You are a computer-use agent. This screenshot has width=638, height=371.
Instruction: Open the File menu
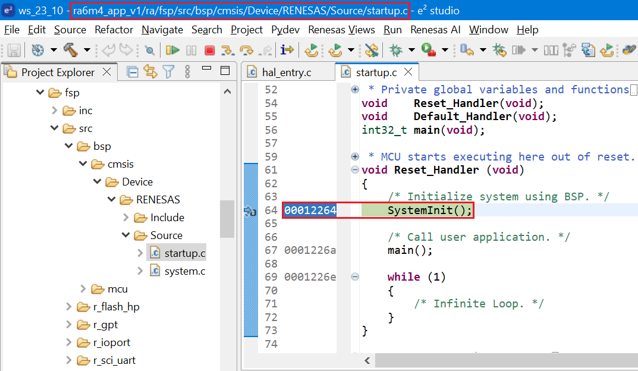(x=12, y=30)
